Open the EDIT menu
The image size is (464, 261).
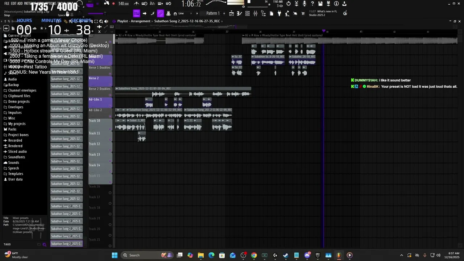click(x=14, y=4)
